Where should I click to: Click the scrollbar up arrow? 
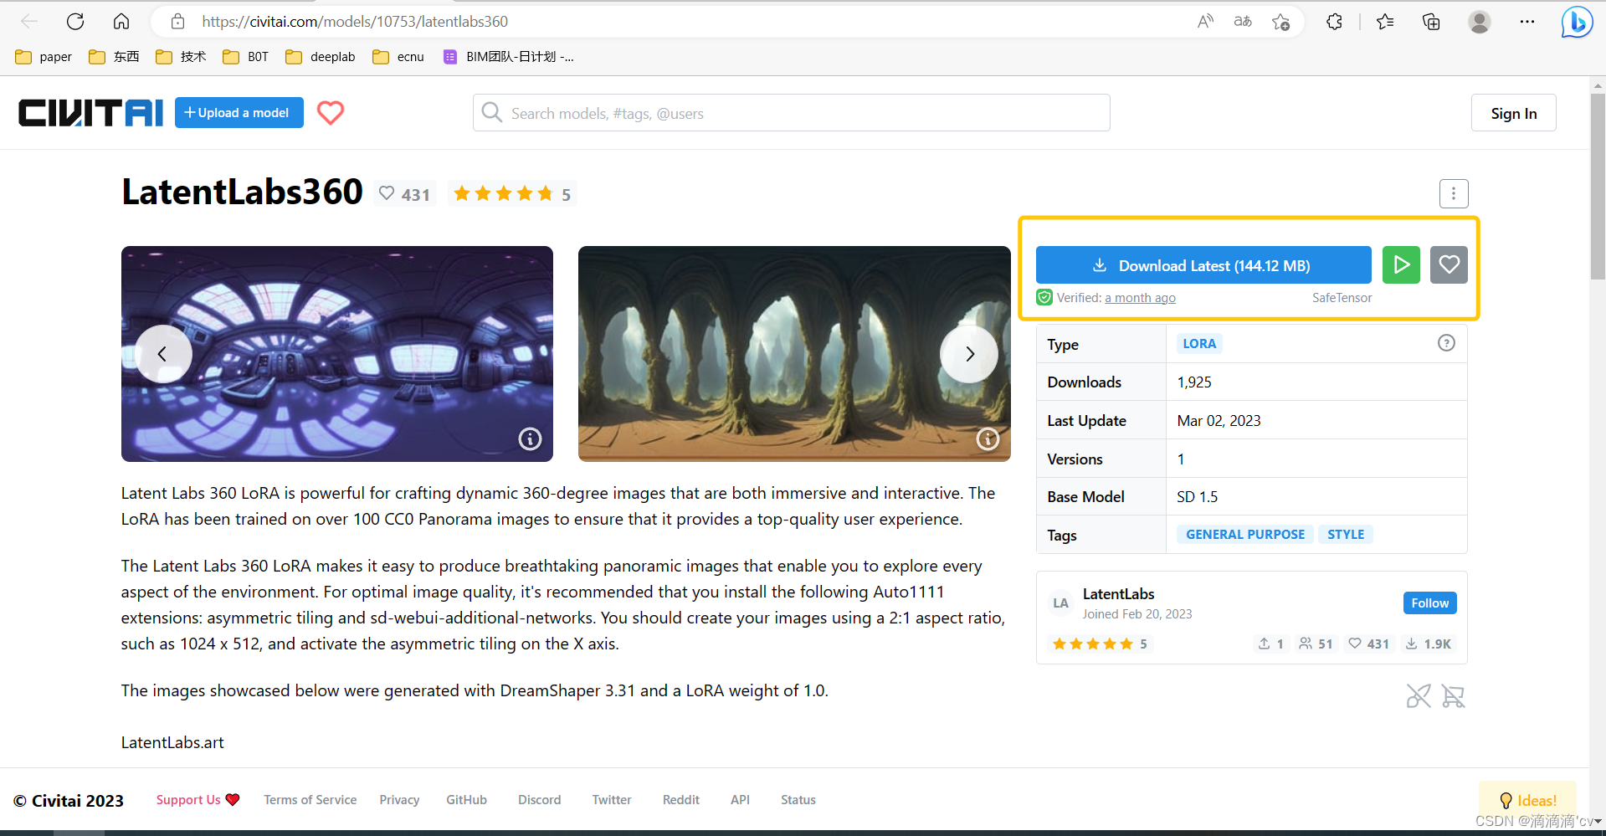[x=1598, y=85]
